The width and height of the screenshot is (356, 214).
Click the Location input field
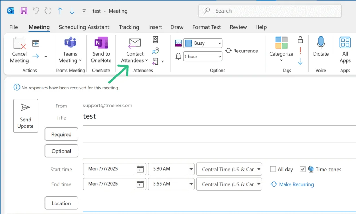[219, 203]
